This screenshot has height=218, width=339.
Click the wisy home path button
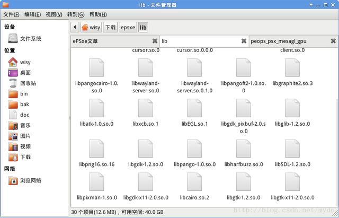91,27
